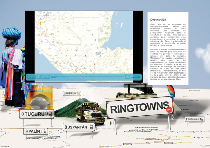This screenshot has height=148, width=210.
Task: Click the rewind button in the player
Action: pos(44,77)
